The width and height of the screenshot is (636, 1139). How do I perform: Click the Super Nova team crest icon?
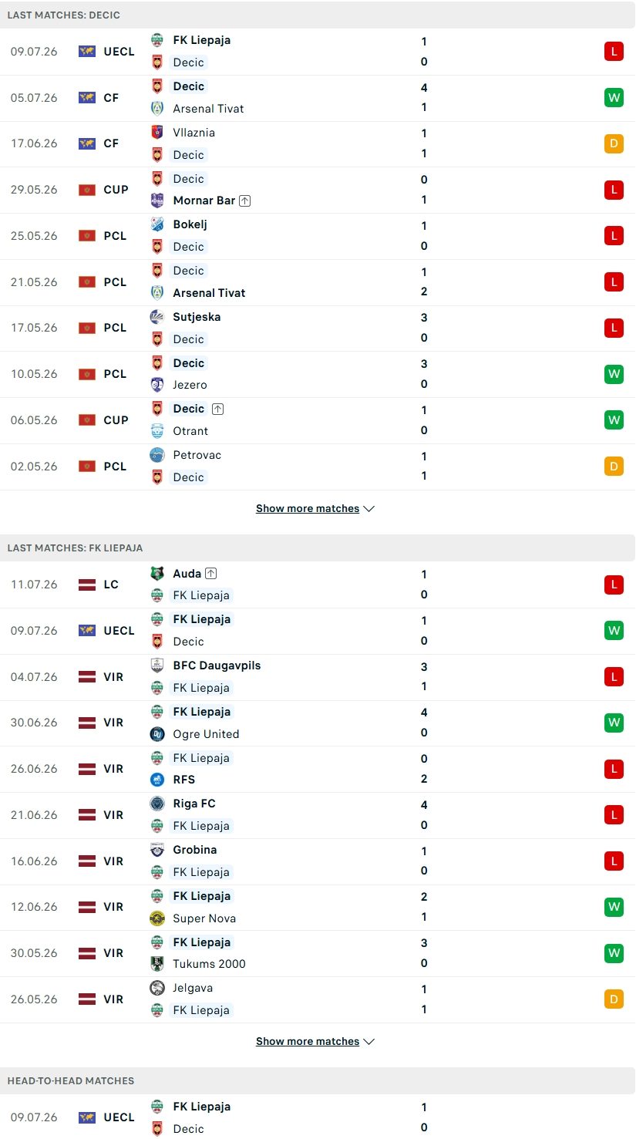point(157,918)
